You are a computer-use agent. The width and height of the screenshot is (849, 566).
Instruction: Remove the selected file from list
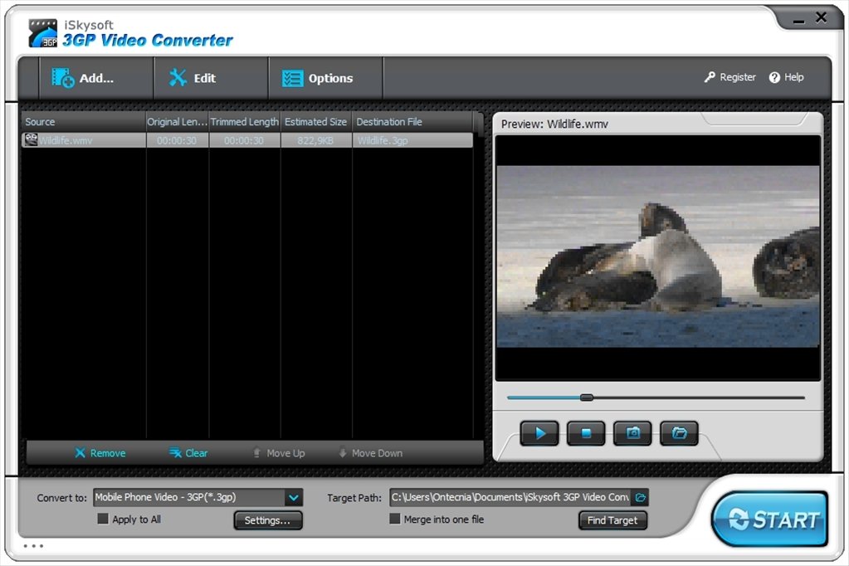pos(100,453)
